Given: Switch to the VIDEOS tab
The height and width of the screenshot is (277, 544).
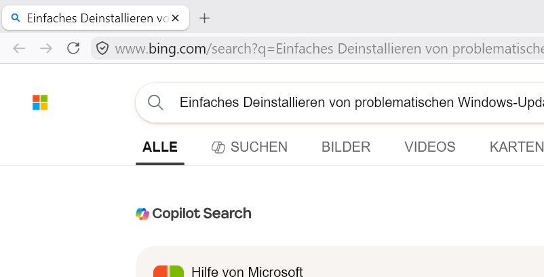Looking at the screenshot, I should coord(430,147).
